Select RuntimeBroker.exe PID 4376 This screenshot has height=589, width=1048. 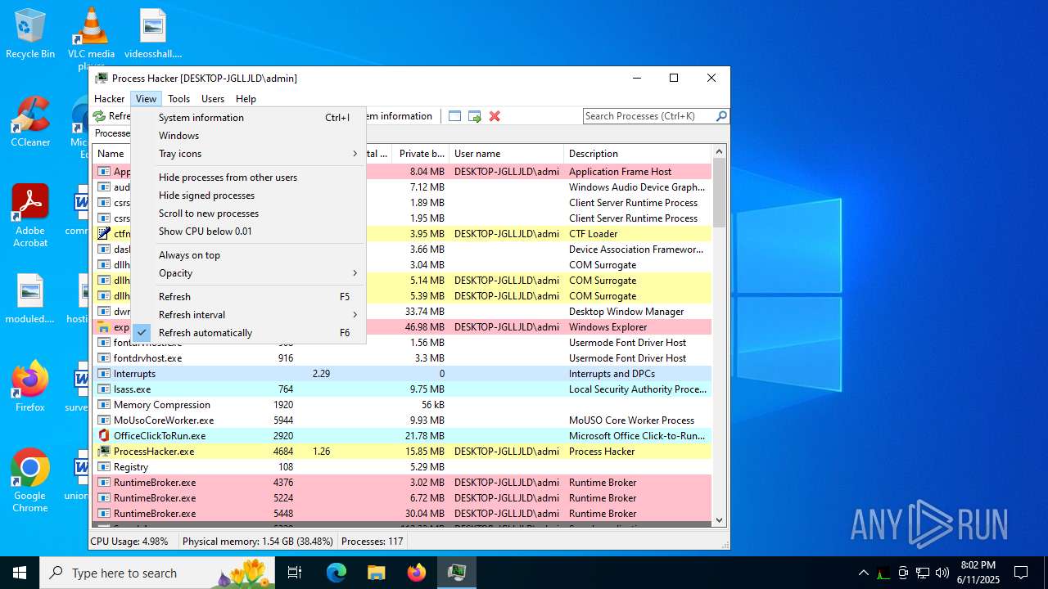pyautogui.click(x=402, y=482)
